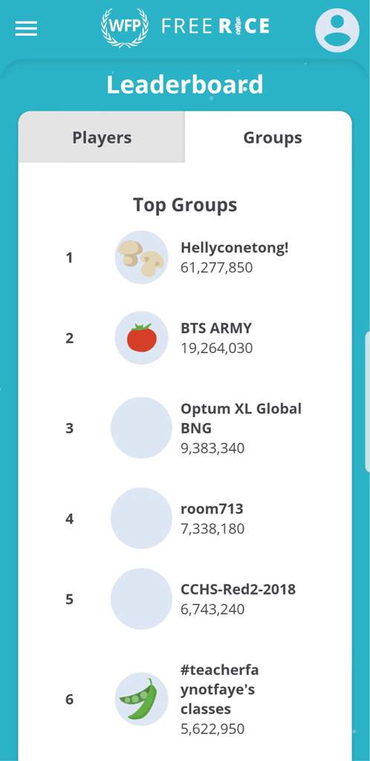The height and width of the screenshot is (761, 370).
Task: Switch to the Players tab
Action: [x=102, y=137]
